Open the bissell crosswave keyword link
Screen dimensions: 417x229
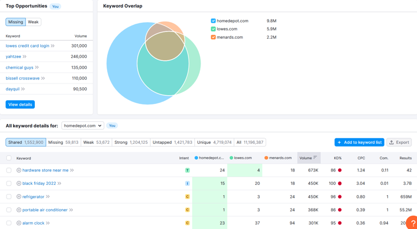[x=23, y=79]
